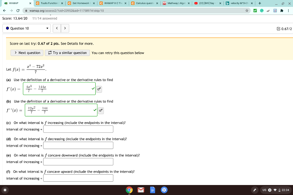Launch Chrome from the shelf

pyautogui.click(x=129, y=190)
